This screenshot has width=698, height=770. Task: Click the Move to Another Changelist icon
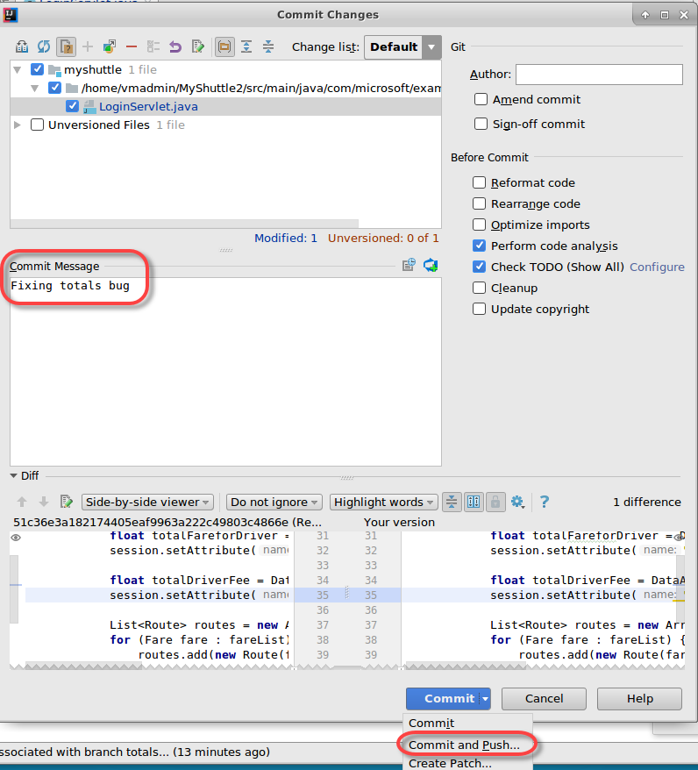pos(110,46)
